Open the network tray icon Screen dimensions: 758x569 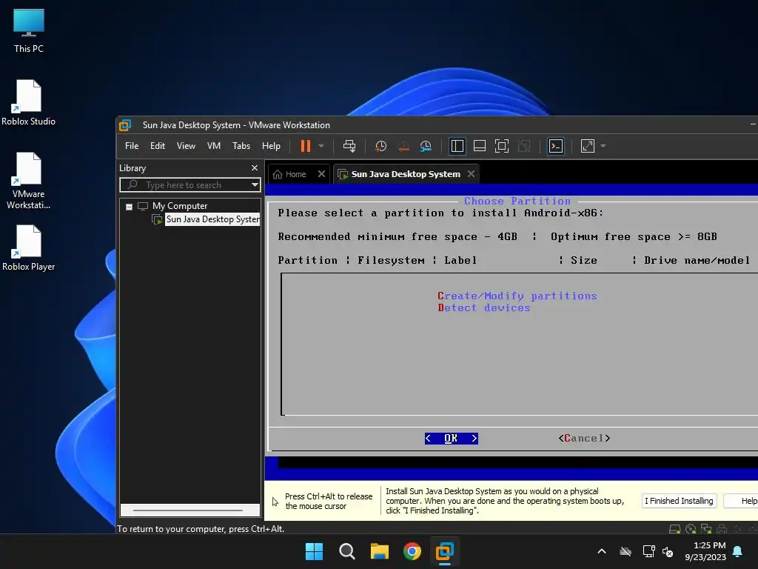tap(648, 551)
